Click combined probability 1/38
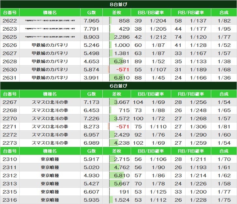The height and width of the screenshot is (204, 237). click(224, 62)
